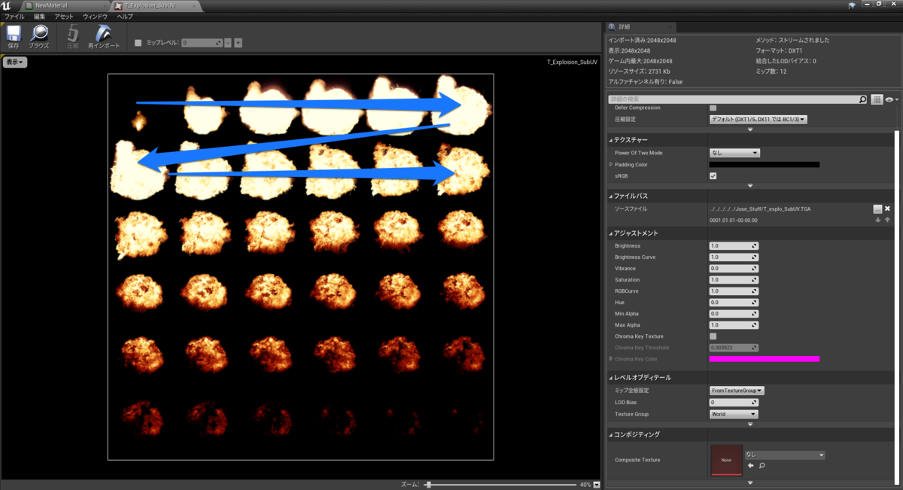Click the 詳細 panel tab icon
The image size is (903, 490).
[x=613, y=26]
